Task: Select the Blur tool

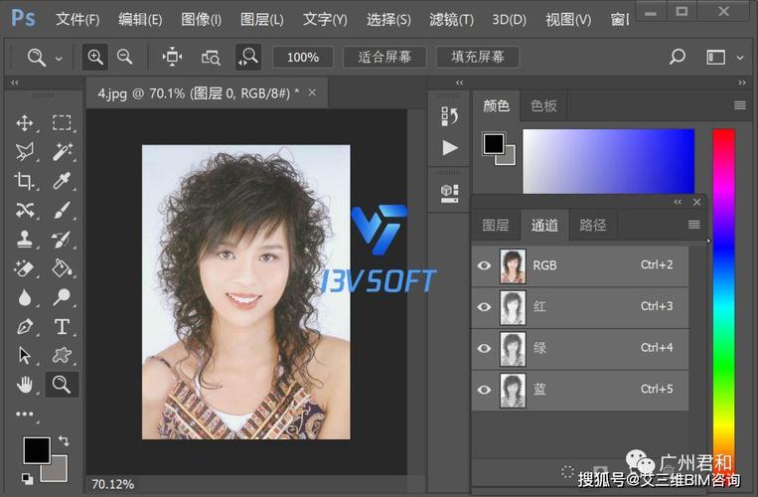Action: pyautogui.click(x=24, y=298)
